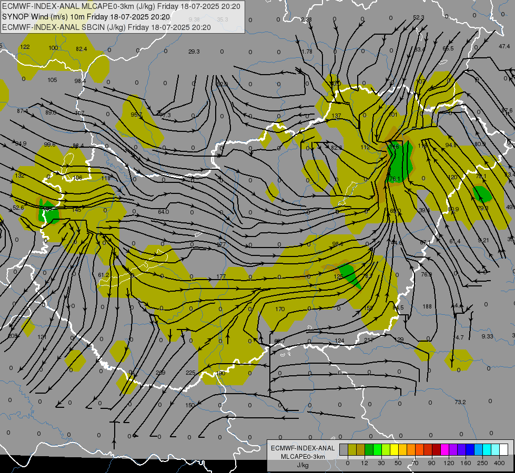
Task: Select the dark red legend swatch
Action: (x=436, y=449)
